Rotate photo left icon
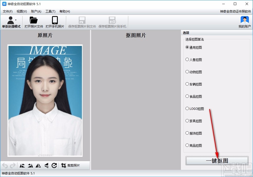Image resolution: width=253 pixels, height=177 pixels. 22,166
